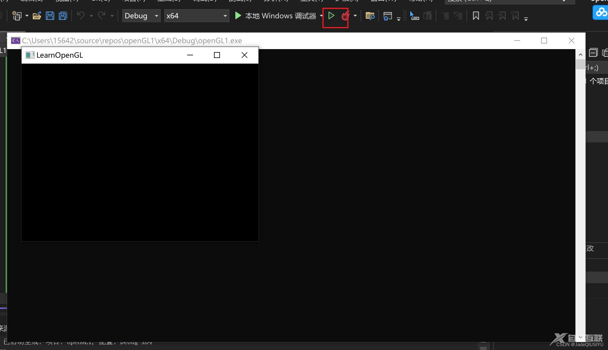Click the console vertical scrollbar thumb
The width and height of the screenshot is (608, 350).
[x=580, y=64]
